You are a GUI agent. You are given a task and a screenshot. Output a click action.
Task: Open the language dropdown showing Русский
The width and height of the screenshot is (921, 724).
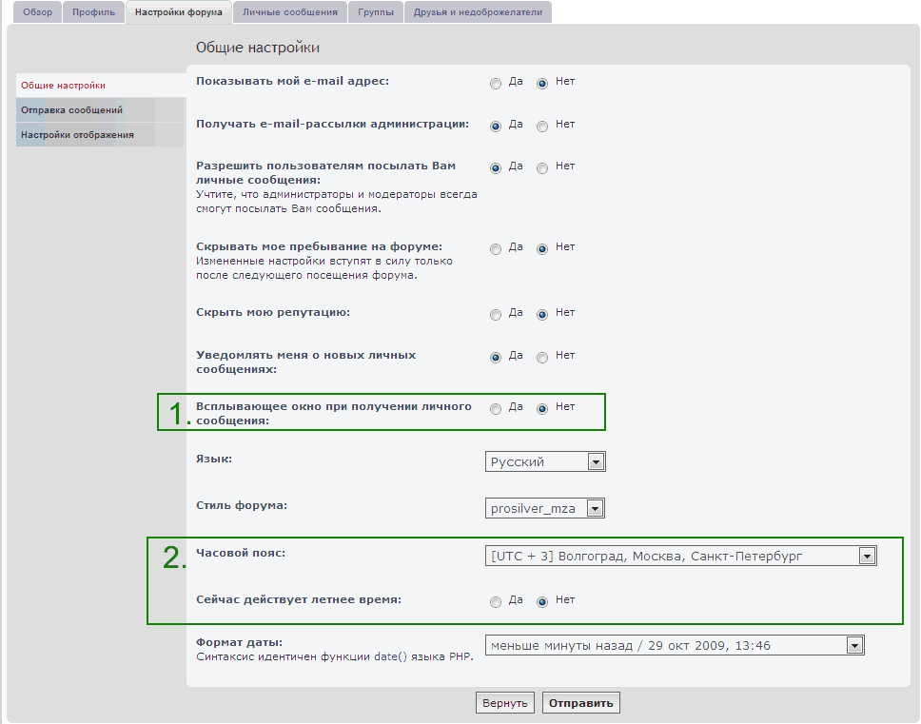(545, 461)
